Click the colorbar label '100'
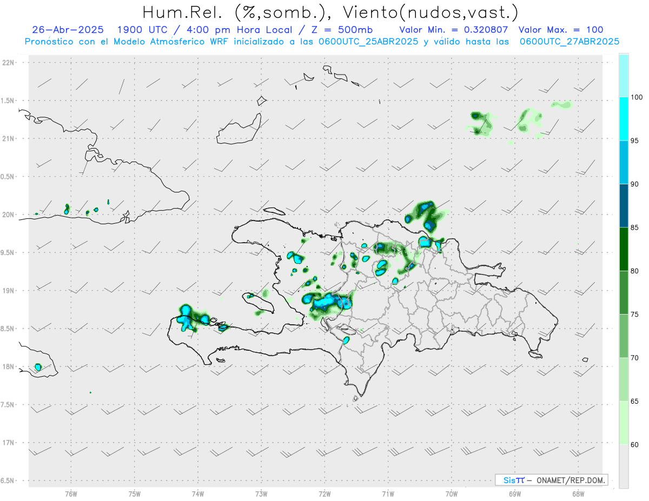This screenshot has width=649, height=501. click(x=637, y=97)
